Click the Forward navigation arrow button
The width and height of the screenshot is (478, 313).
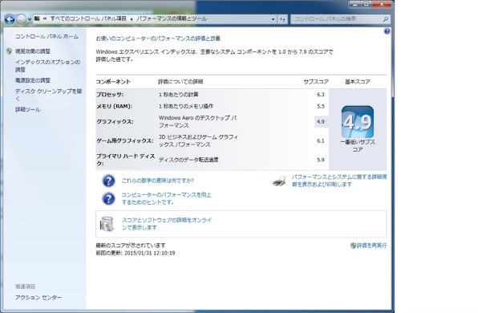coord(22,19)
